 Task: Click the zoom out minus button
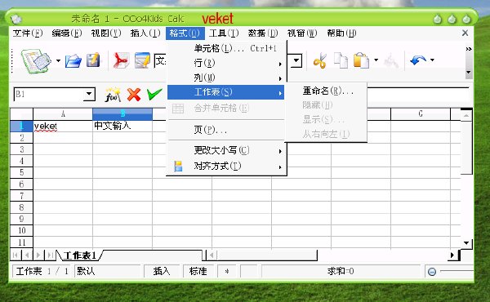(432, 272)
